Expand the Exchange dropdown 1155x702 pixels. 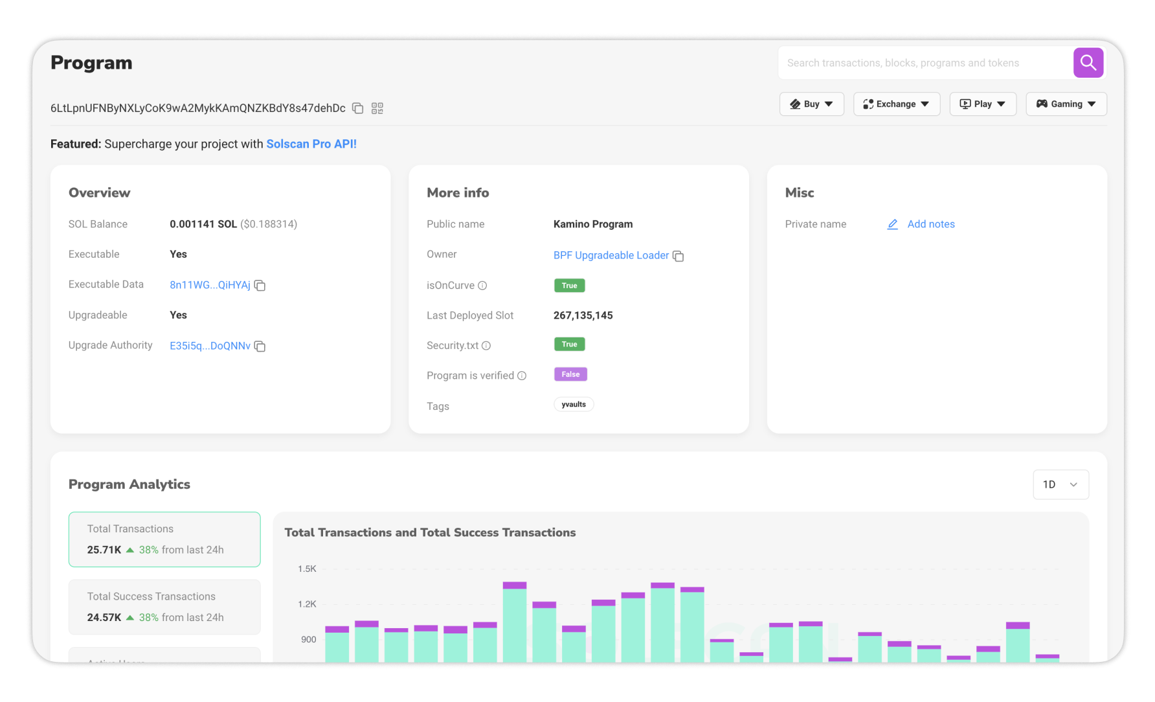pyautogui.click(x=896, y=104)
